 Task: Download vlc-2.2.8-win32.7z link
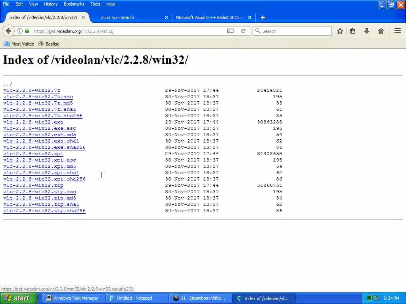[x=32, y=91]
